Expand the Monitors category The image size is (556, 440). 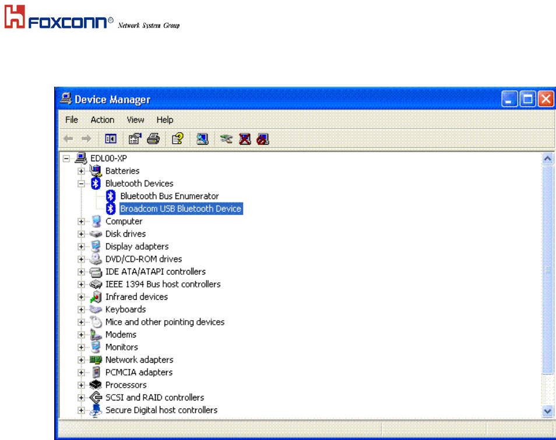coord(81,347)
